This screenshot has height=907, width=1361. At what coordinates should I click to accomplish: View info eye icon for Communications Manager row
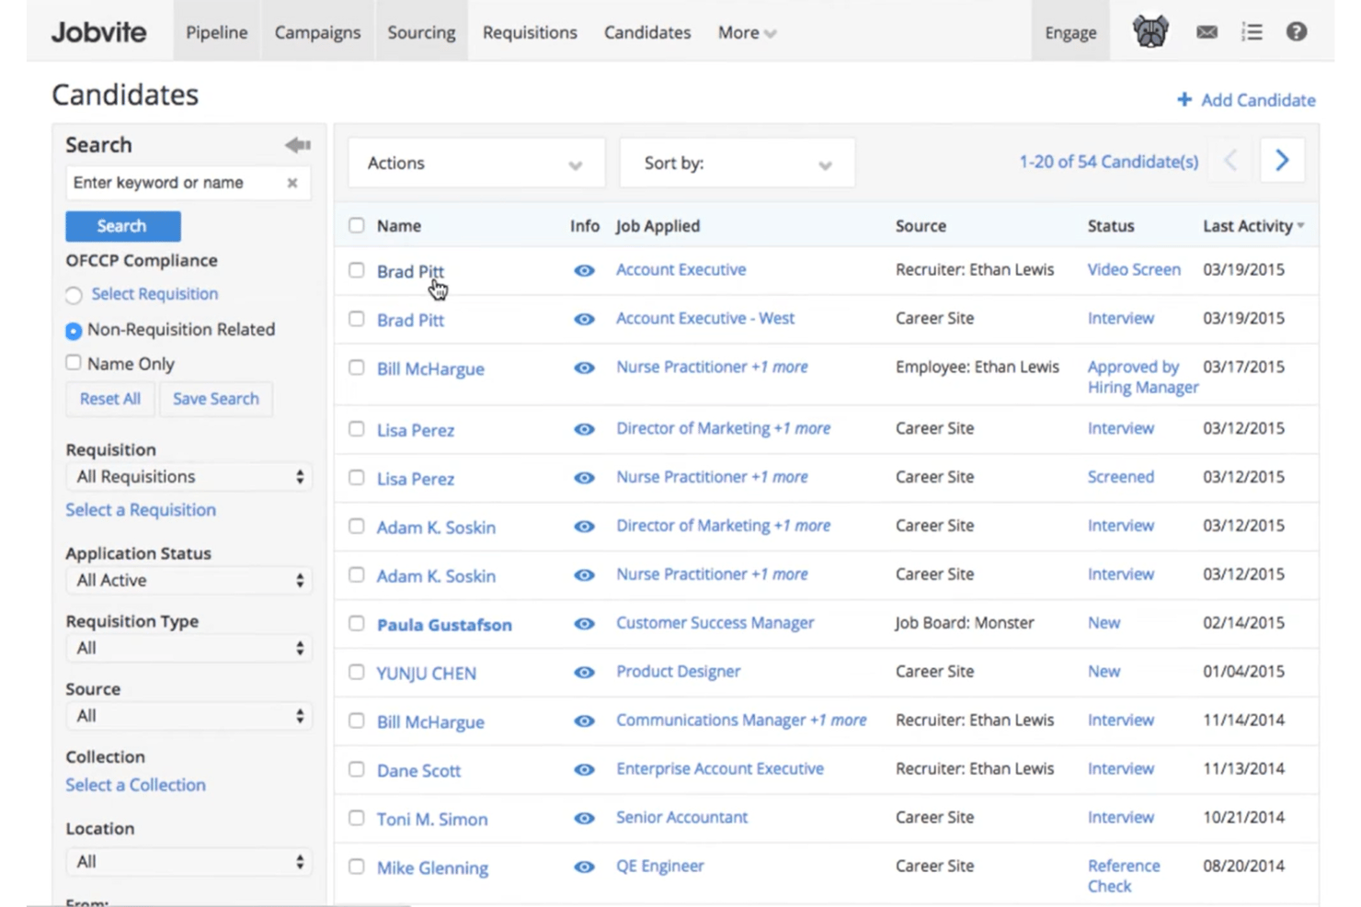[584, 721]
